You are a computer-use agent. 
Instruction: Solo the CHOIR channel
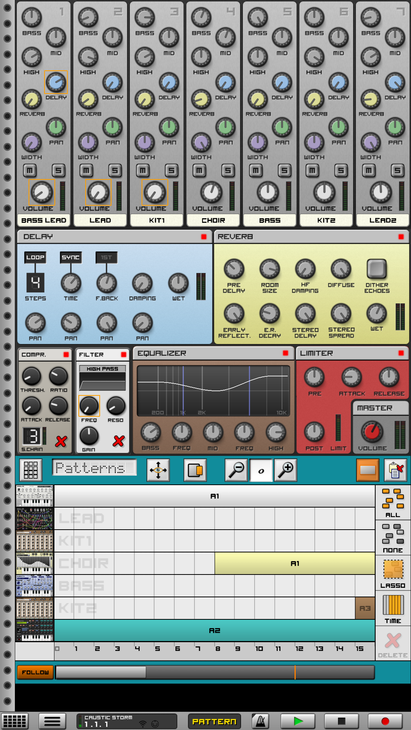(x=228, y=170)
